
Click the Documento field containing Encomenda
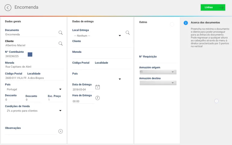[x=31, y=34]
